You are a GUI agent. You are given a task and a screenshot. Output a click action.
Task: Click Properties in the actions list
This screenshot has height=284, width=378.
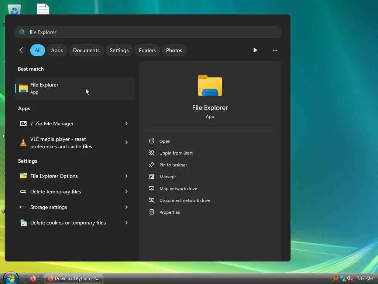coord(169,212)
